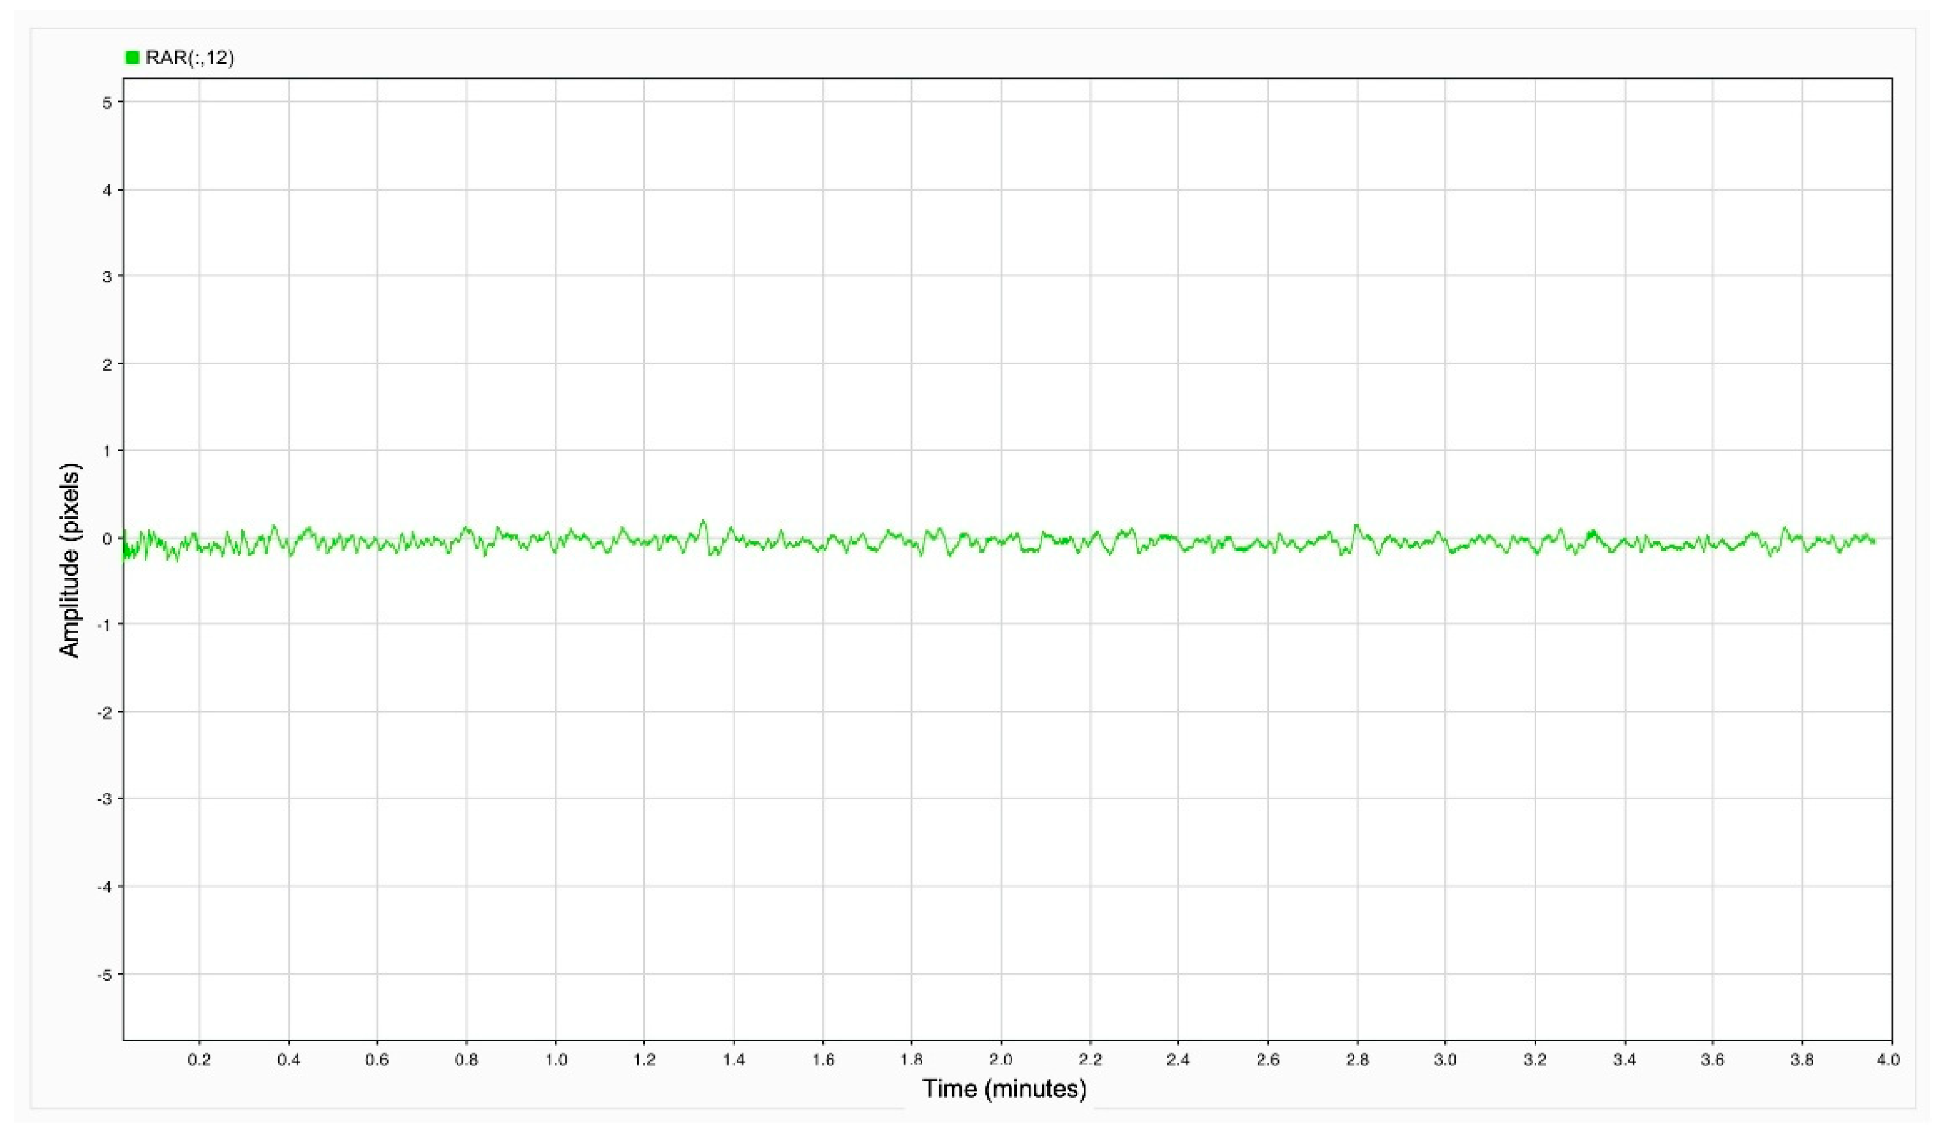1936x1132 pixels.
Task: Click the -5 label on amplitude axis
Action: point(104,975)
